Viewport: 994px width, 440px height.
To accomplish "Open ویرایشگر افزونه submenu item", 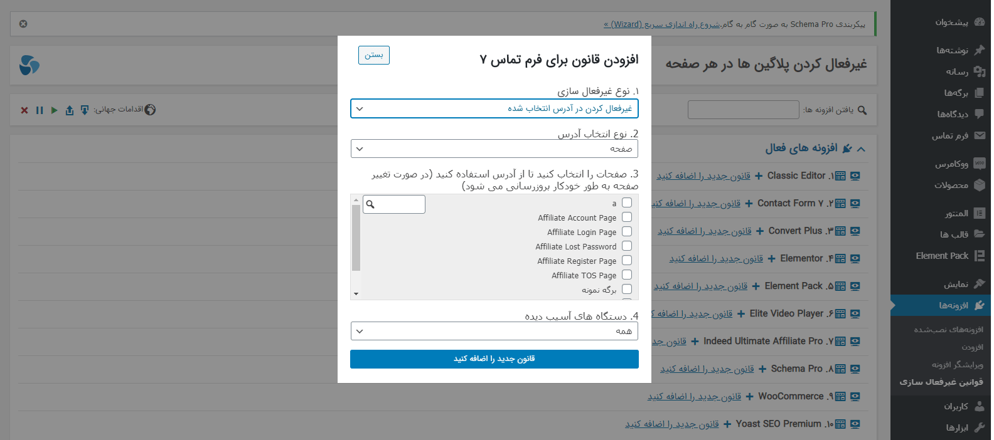I will point(957,364).
